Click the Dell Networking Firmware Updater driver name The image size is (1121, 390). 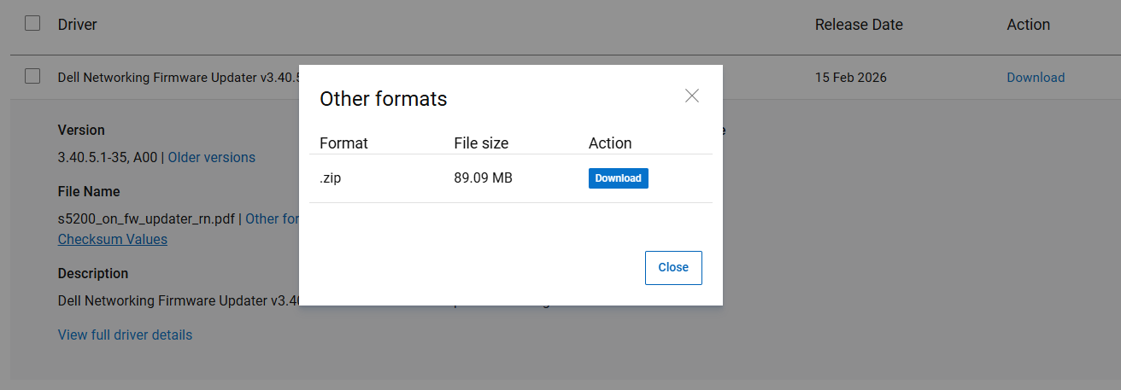pyautogui.click(x=179, y=78)
